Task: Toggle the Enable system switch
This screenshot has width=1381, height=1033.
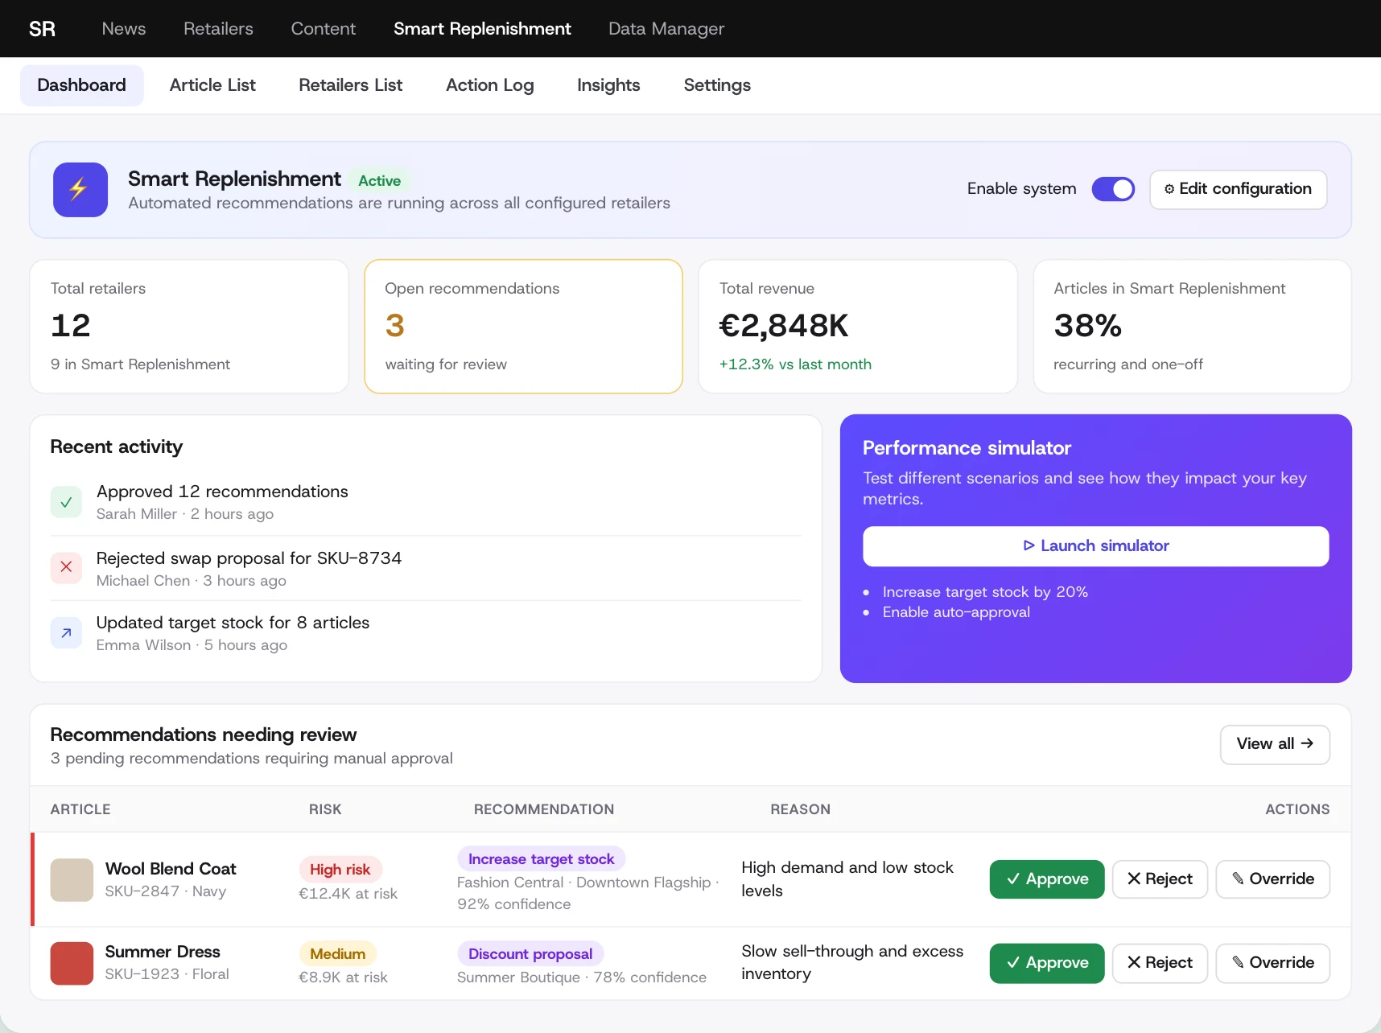Action: [x=1113, y=189]
